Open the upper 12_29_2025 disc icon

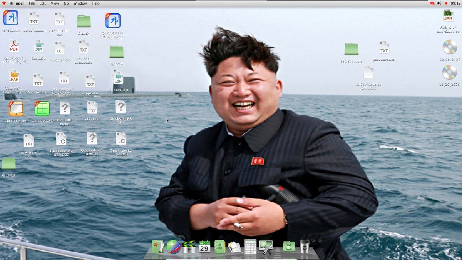pos(449,47)
